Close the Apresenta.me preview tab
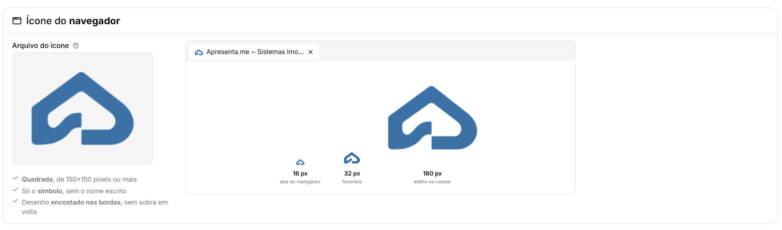 pyautogui.click(x=311, y=52)
